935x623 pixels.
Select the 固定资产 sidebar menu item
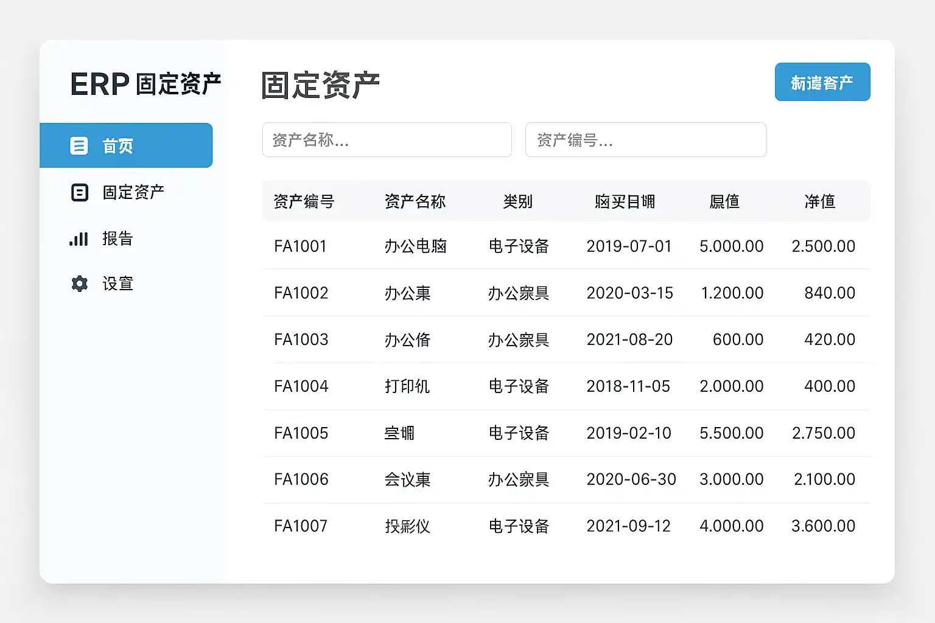pyautogui.click(x=133, y=192)
